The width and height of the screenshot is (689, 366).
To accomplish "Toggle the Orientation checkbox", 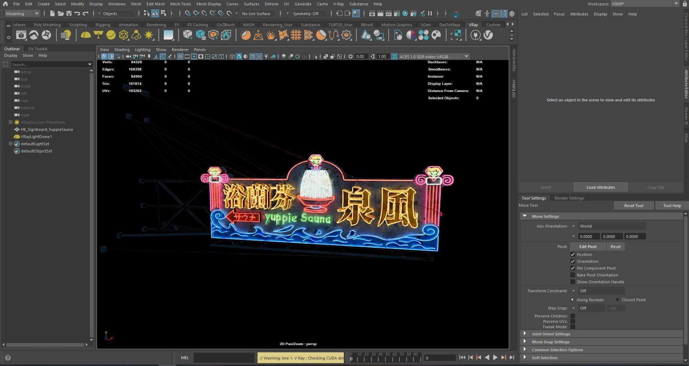I will [x=573, y=261].
